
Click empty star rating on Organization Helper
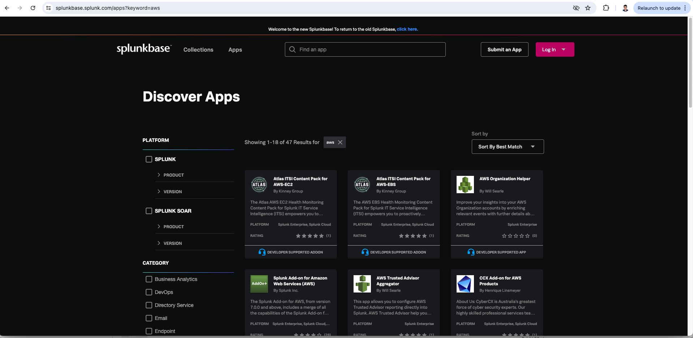point(516,236)
